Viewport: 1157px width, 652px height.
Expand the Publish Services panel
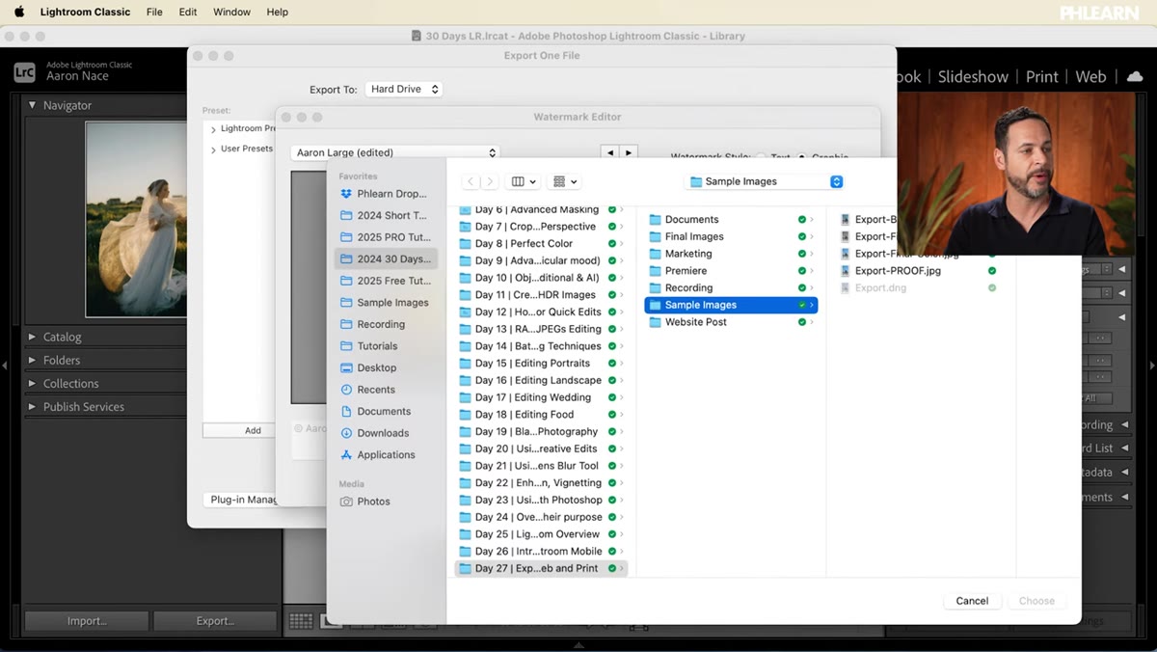coord(32,406)
